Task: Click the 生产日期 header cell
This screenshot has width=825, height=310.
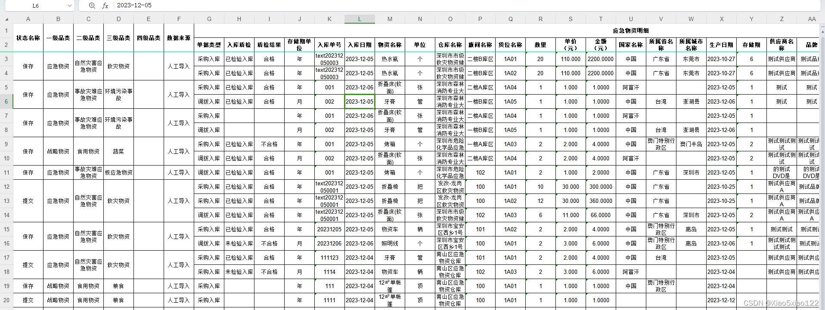Action: point(721,45)
